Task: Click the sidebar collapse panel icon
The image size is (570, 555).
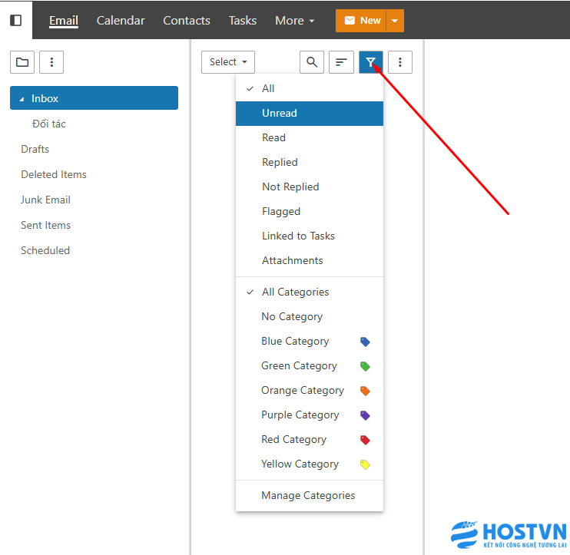Action: tap(15, 21)
